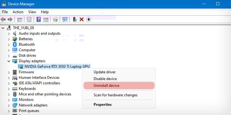Click the Display adapters category icon
The width and height of the screenshot is (231, 115).
click(14, 61)
